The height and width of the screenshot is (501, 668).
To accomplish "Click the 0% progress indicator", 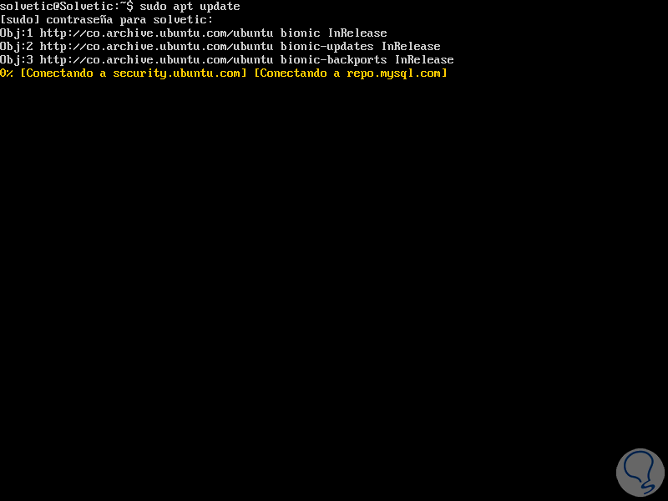I will 7,73.
